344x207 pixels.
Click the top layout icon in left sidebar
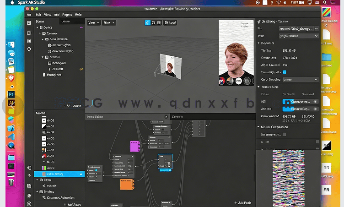[29, 23]
